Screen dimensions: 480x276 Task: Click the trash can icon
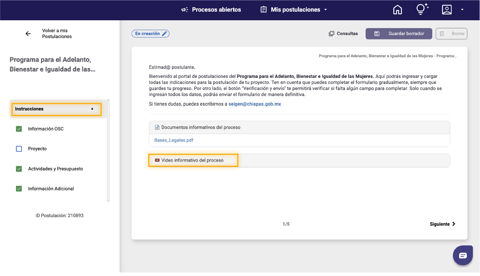[x=442, y=34]
